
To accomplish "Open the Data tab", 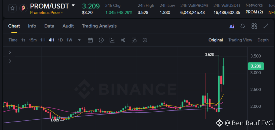I will [x=49, y=26].
